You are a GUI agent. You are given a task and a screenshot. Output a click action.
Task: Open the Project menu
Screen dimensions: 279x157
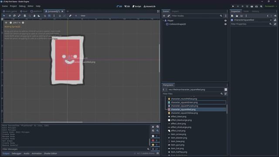click(14, 6)
